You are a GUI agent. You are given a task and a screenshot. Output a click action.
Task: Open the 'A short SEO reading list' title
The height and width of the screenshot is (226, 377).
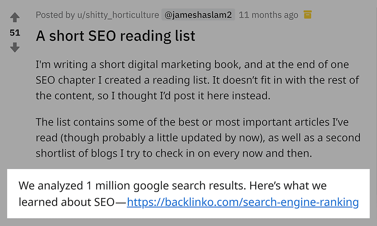coord(115,36)
